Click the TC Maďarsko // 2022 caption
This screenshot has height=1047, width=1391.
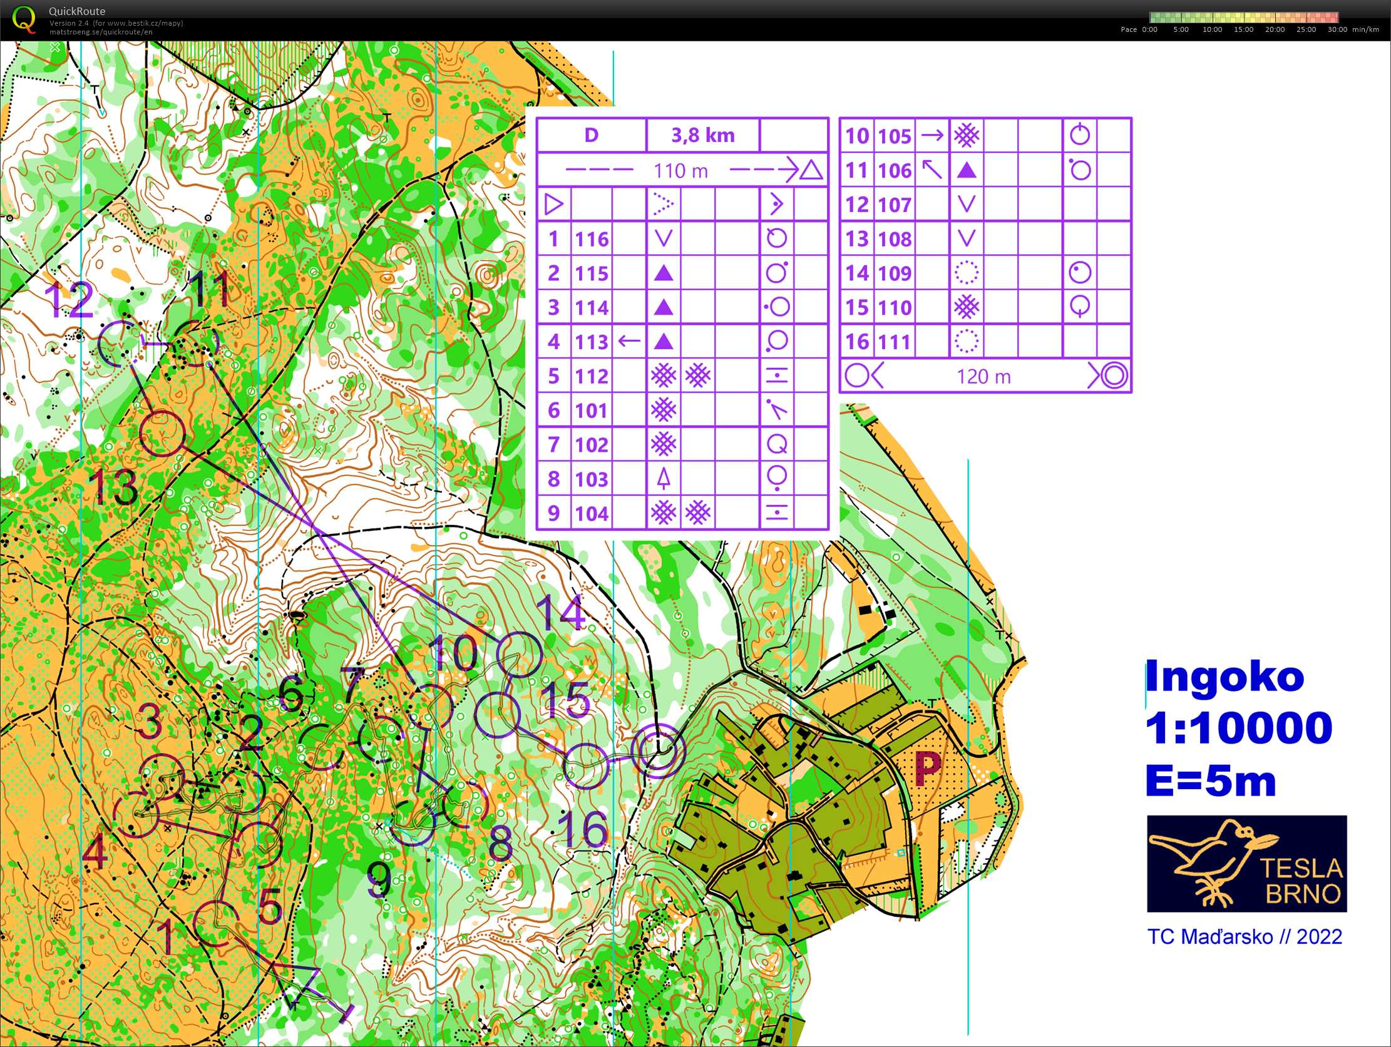pos(1245,937)
